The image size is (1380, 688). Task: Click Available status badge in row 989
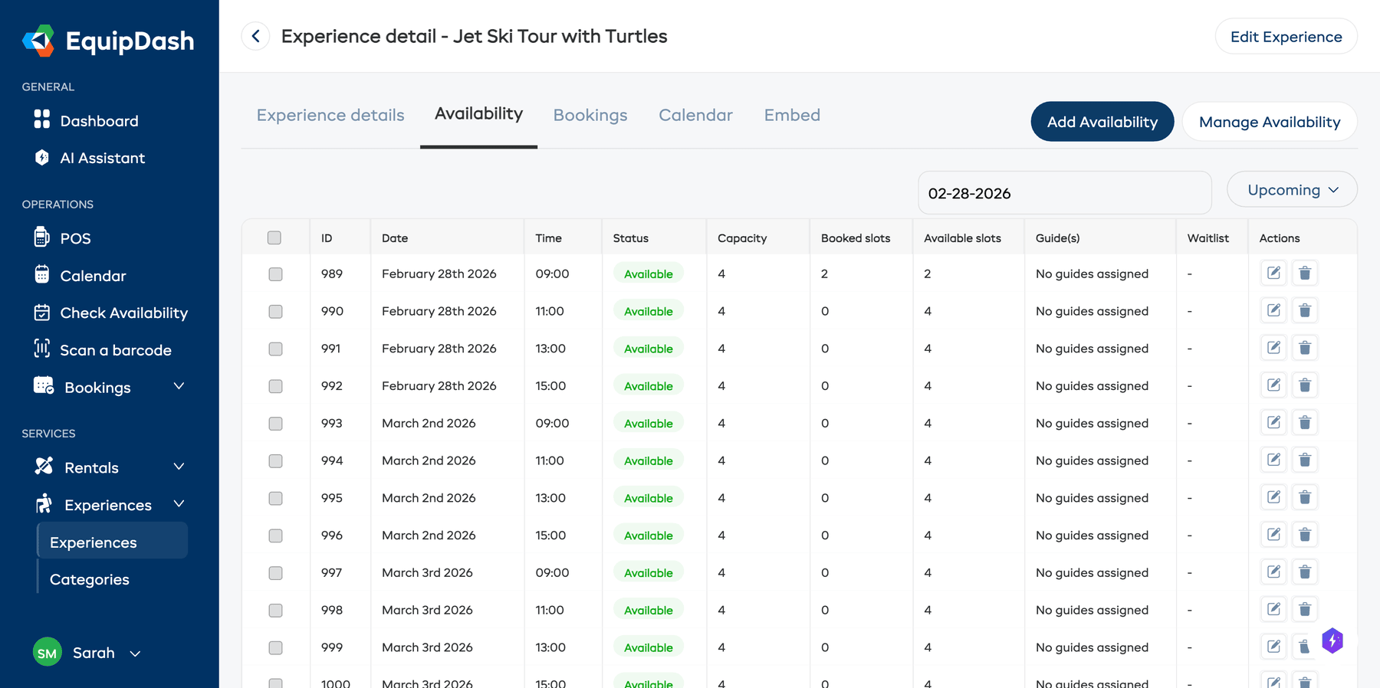[649, 274]
